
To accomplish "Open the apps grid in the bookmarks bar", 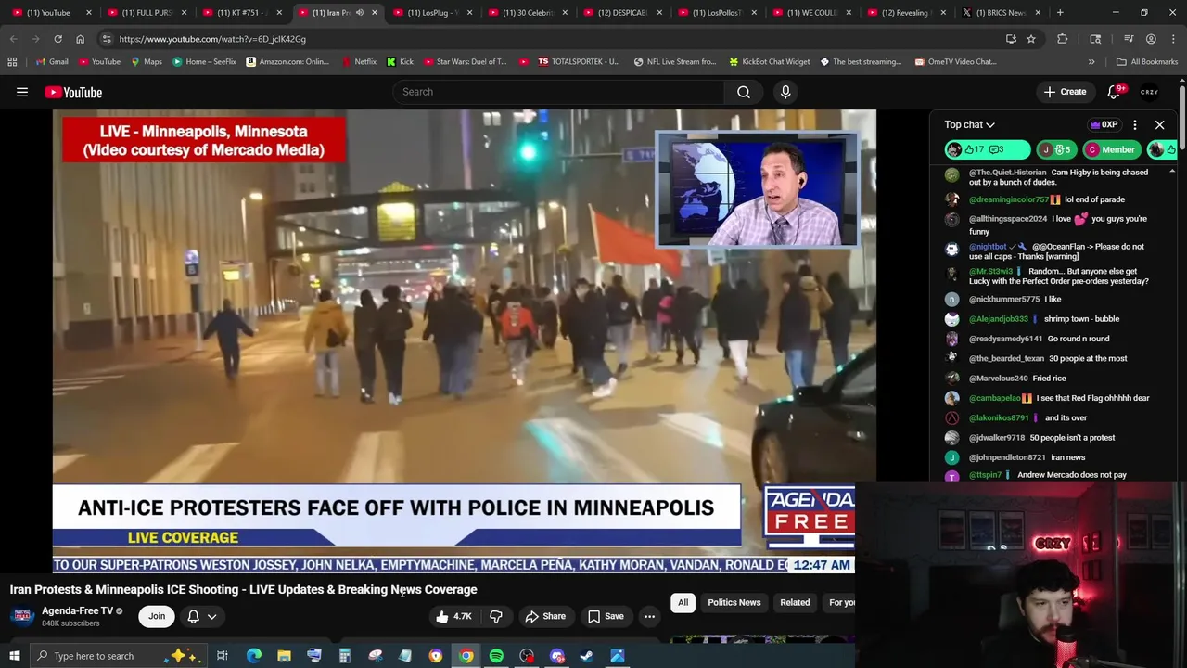I will click(12, 61).
